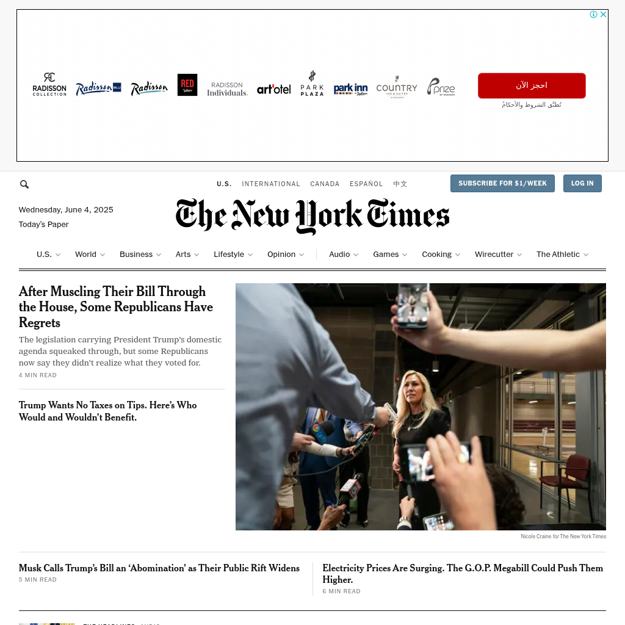Expand the World section dropdown
The width and height of the screenshot is (625, 625).
pos(103,255)
